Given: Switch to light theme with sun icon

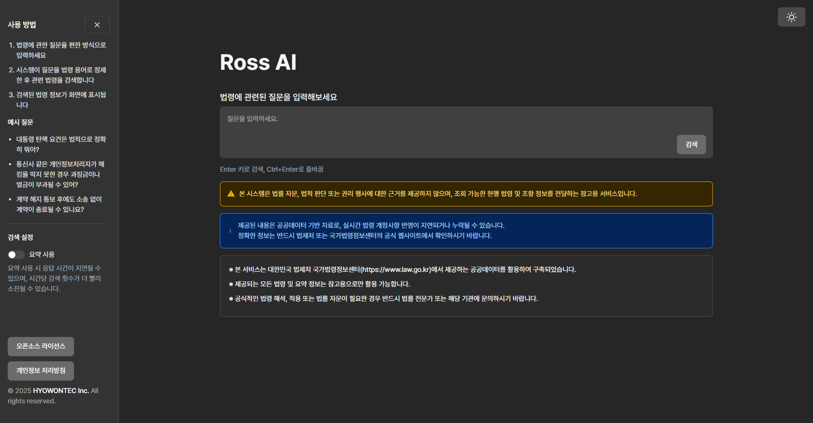Looking at the screenshot, I should [x=791, y=17].
